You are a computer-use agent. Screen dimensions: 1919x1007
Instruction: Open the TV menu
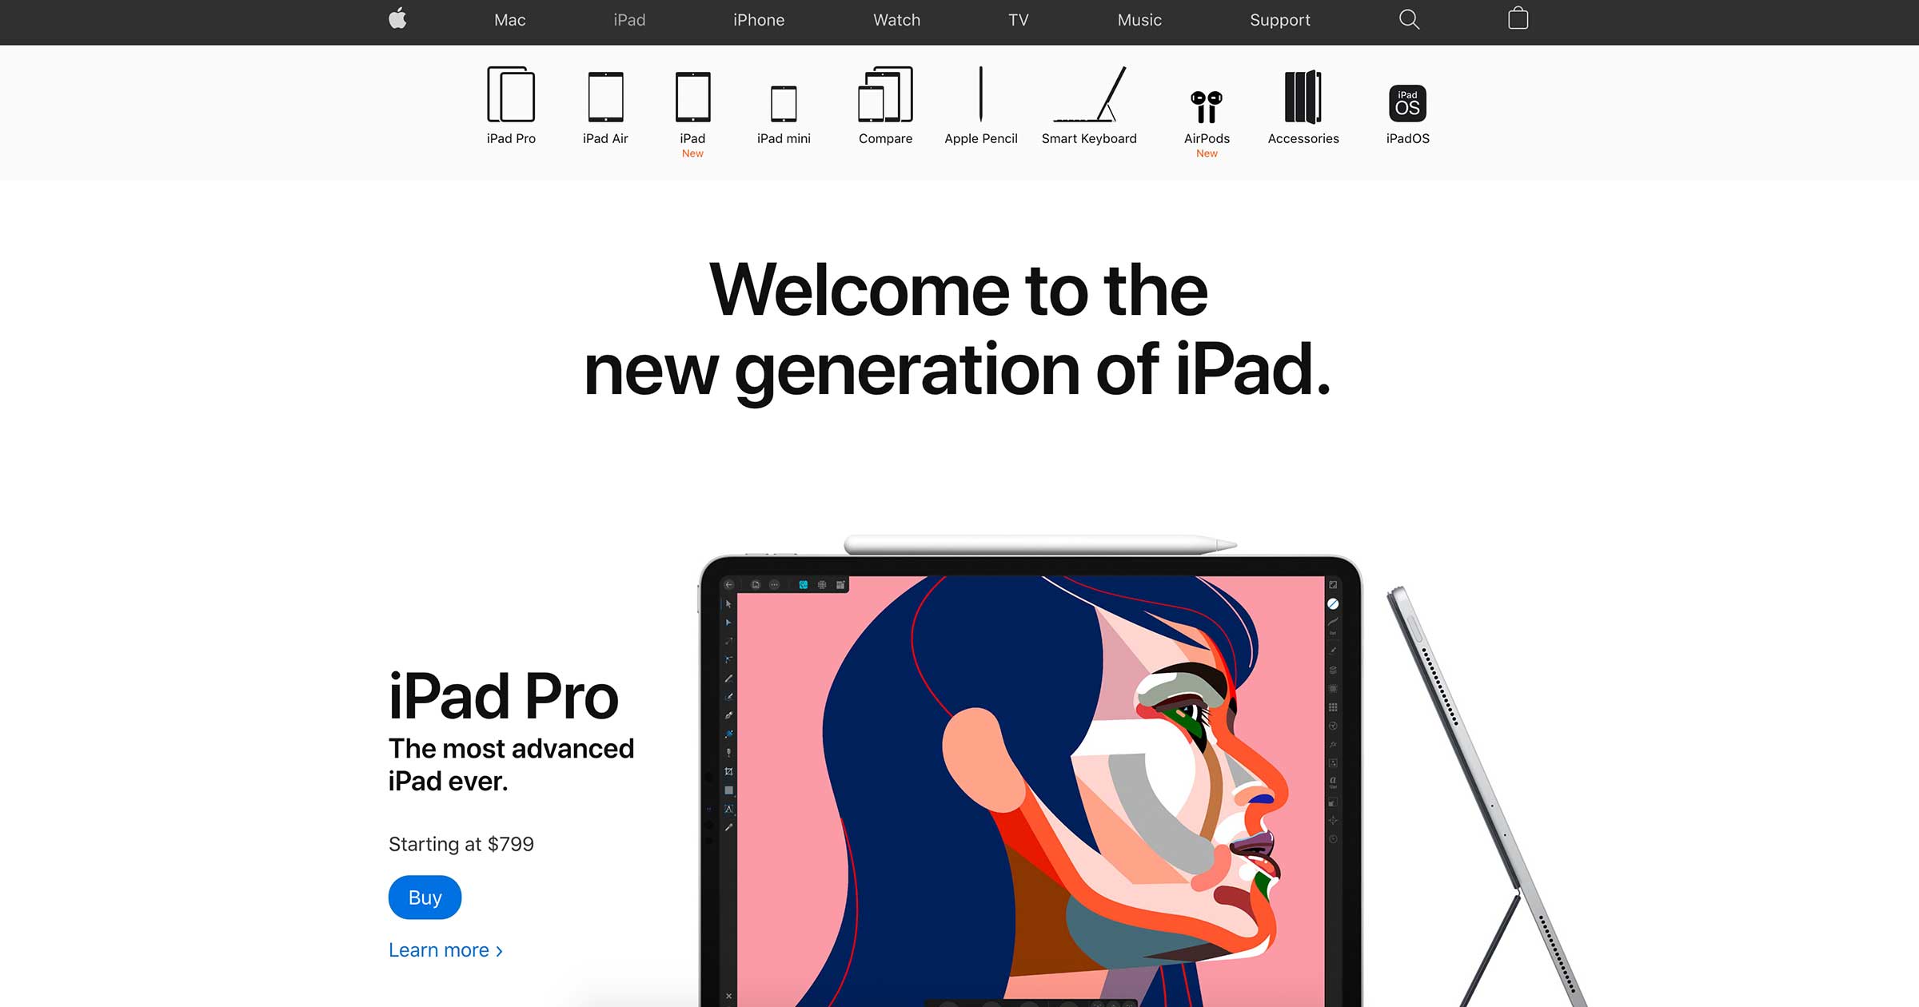1018,20
